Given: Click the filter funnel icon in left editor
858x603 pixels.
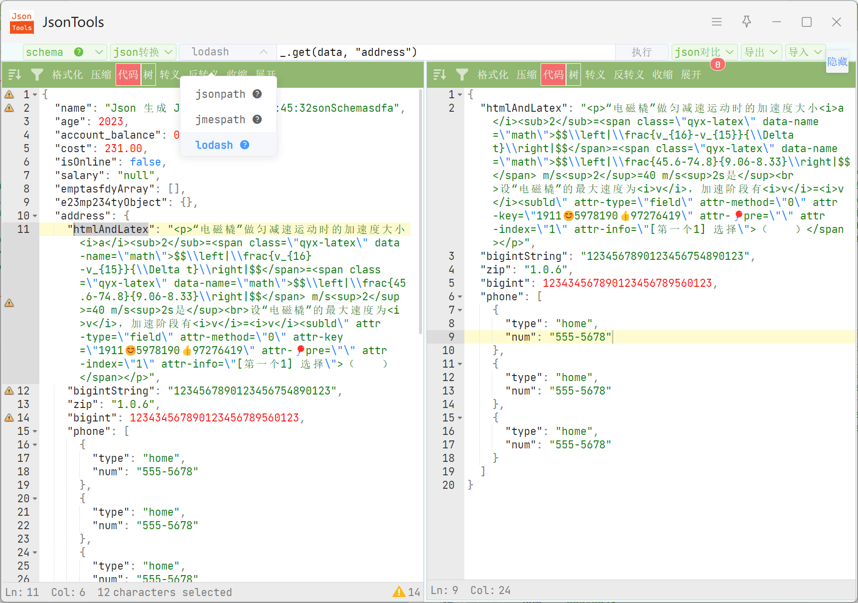Looking at the screenshot, I should point(37,75).
